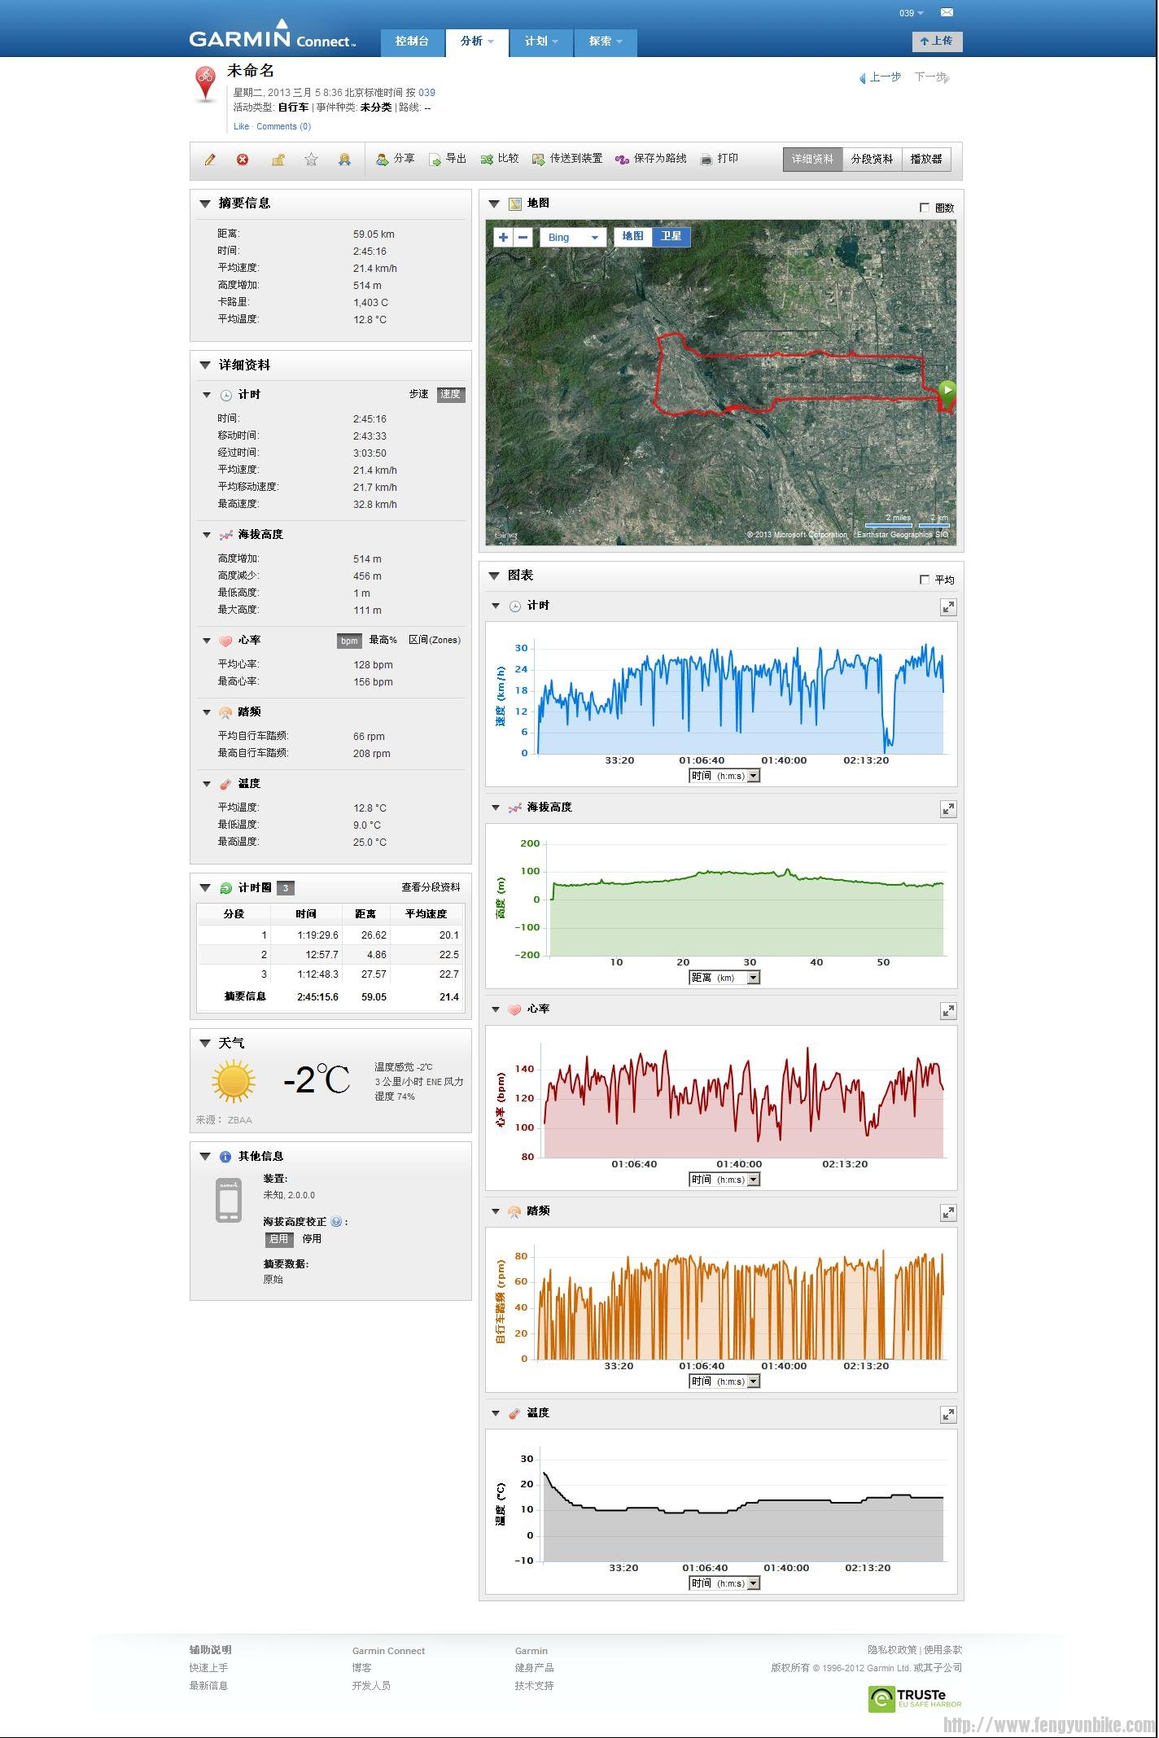Viewport: 1159px width, 1738px height.
Task: Click the star favorite icon
Action: (x=311, y=160)
